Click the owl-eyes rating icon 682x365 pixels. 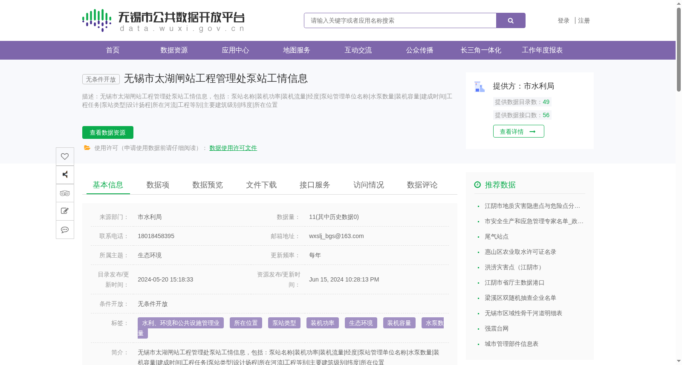pos(65,193)
